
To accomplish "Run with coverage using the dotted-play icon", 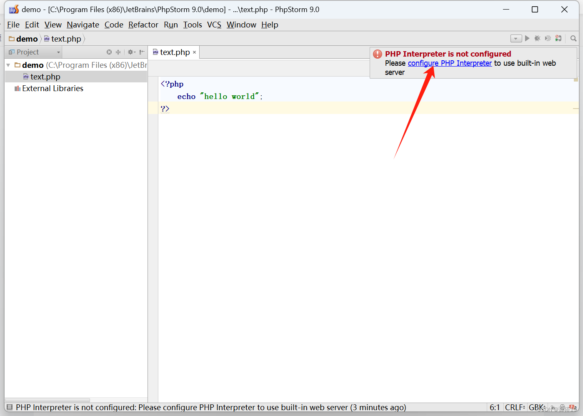I will pos(548,38).
